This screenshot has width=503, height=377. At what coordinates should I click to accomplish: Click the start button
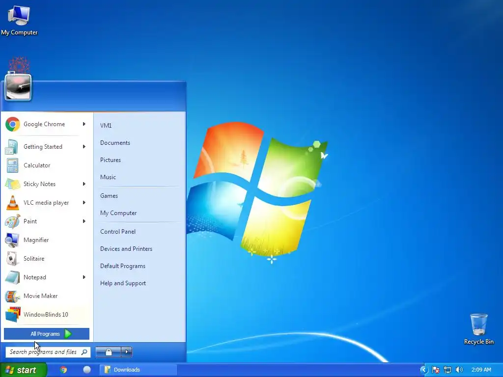23,370
